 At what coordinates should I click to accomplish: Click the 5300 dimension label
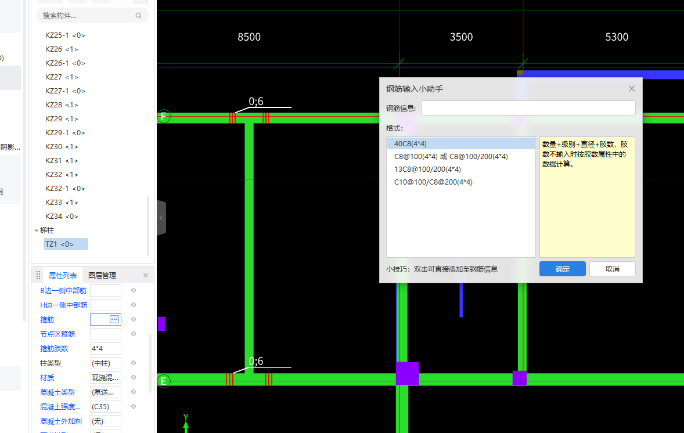[x=617, y=37]
